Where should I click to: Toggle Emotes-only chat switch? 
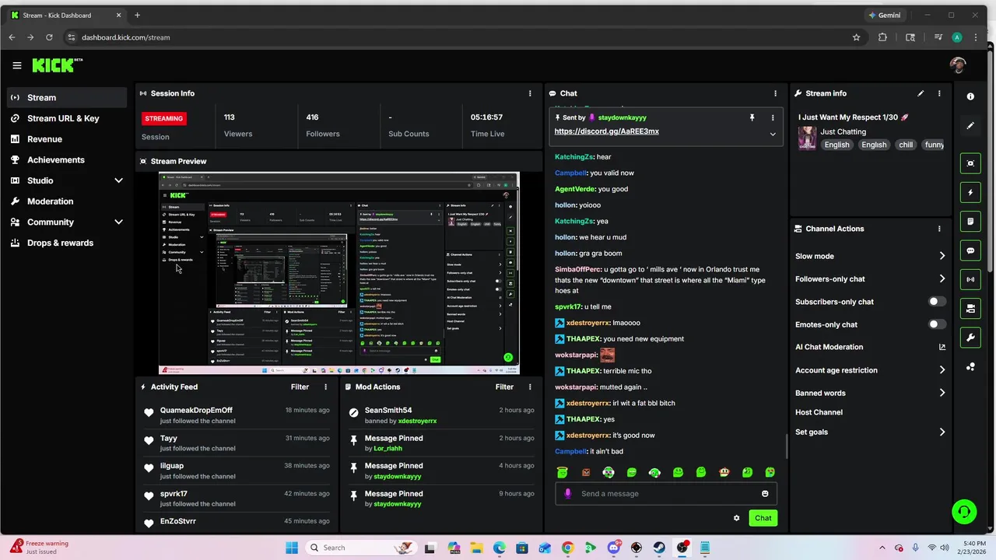[937, 324]
